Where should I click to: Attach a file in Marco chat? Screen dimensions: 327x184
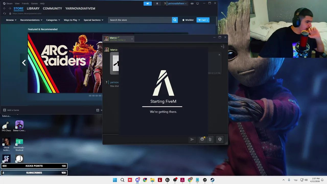coord(210,139)
